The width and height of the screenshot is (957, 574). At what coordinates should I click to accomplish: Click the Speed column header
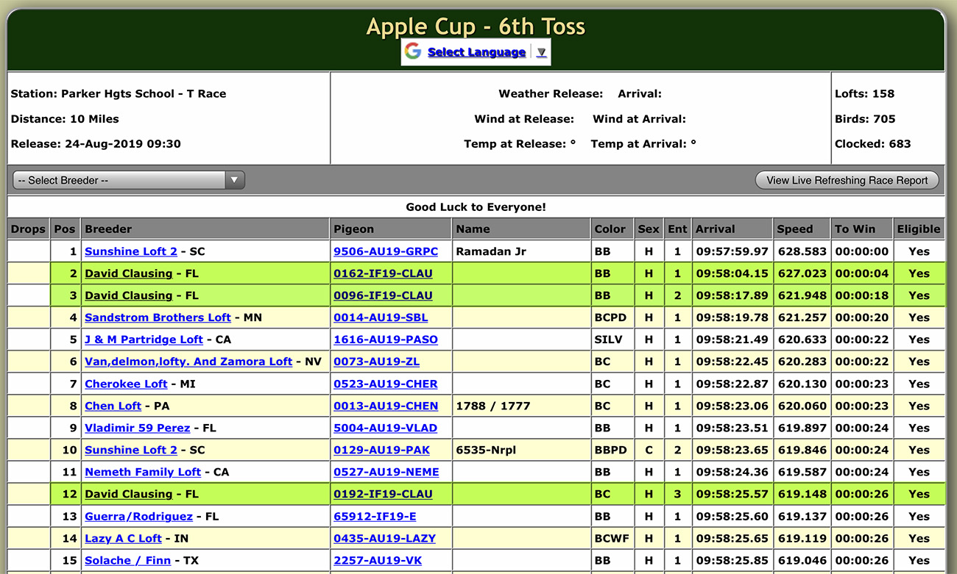(795, 229)
